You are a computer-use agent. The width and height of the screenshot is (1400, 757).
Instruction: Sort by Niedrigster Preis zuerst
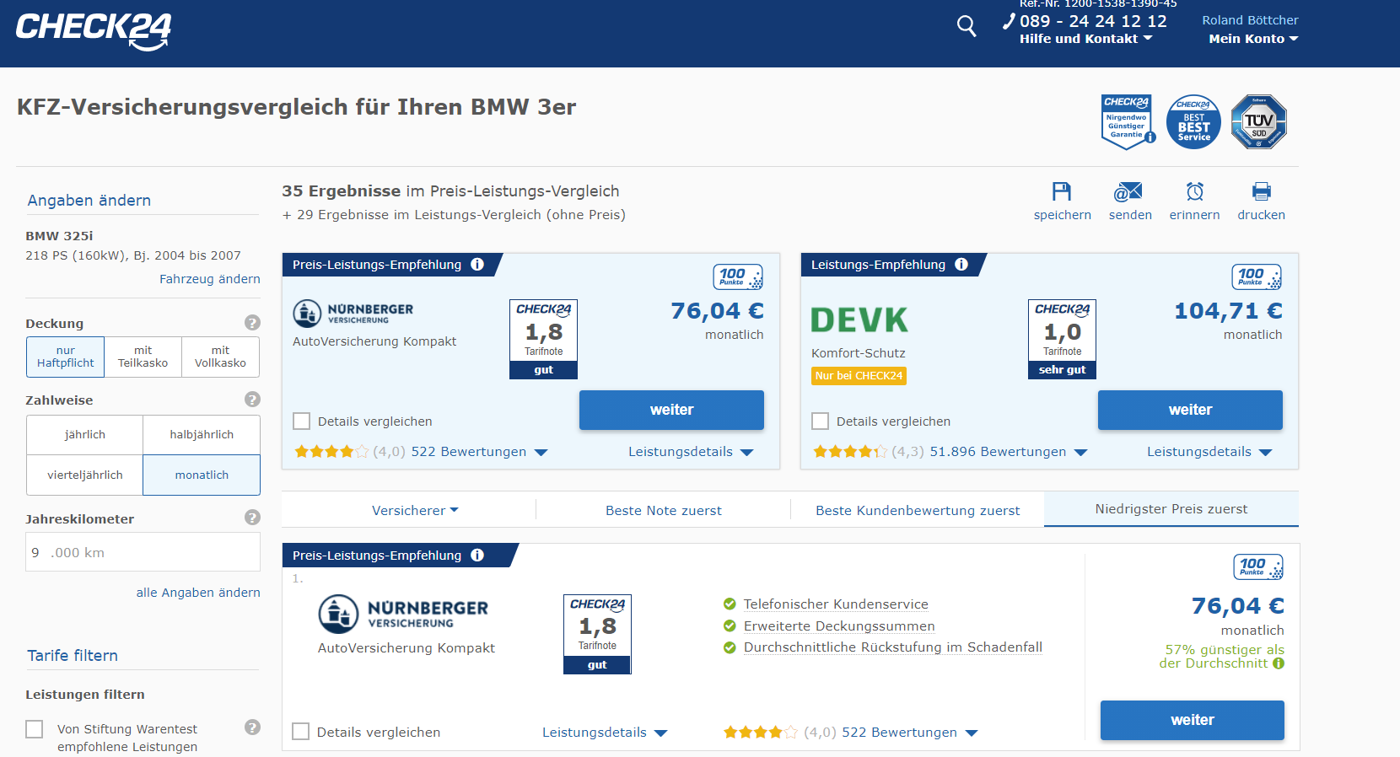click(x=1171, y=509)
